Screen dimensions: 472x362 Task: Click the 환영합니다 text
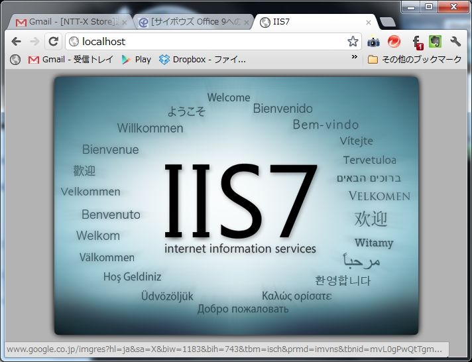pyautogui.click(x=343, y=280)
